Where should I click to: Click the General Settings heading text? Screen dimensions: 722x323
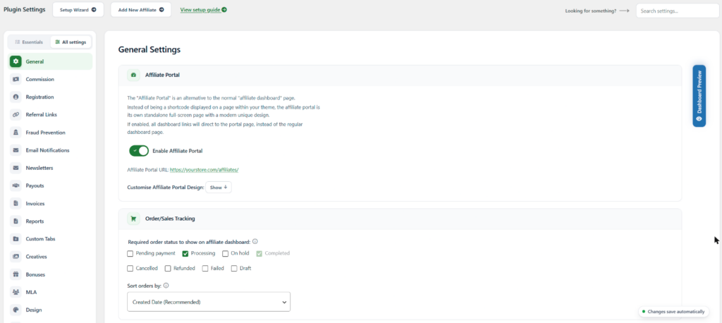[x=149, y=50]
